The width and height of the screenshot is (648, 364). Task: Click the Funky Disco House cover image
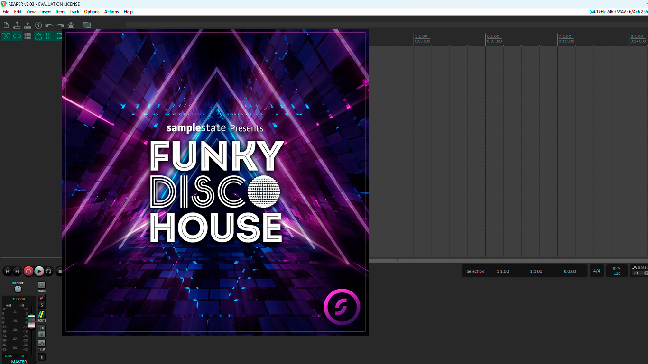(x=215, y=182)
